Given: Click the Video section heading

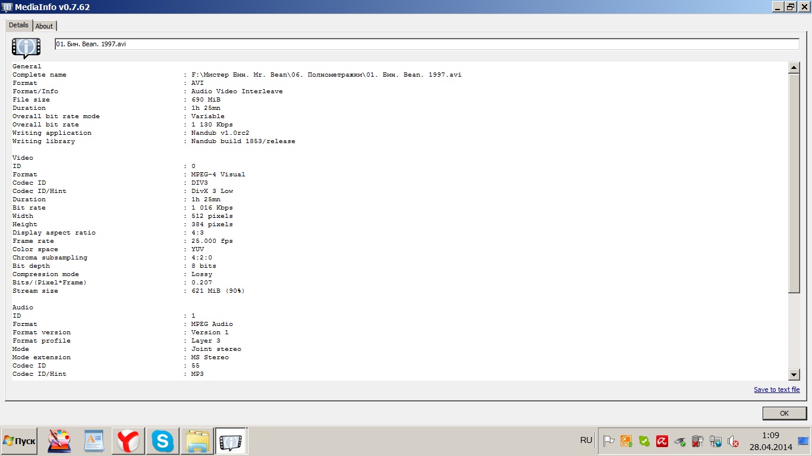Looking at the screenshot, I should [x=23, y=158].
